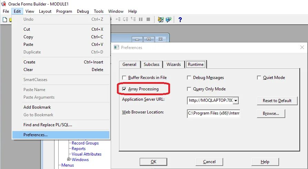Close the Preferences dialog with the X

tap(302, 47)
